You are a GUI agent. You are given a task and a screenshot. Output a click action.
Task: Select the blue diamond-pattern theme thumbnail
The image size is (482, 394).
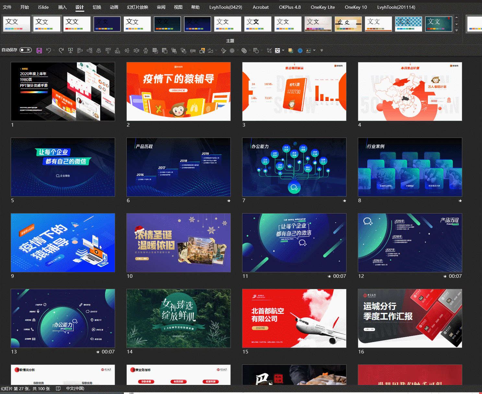tap(408, 24)
